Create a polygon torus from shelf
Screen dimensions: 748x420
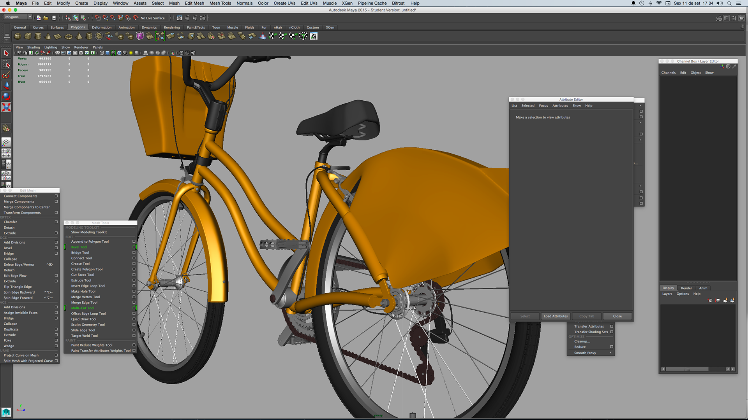coord(68,36)
